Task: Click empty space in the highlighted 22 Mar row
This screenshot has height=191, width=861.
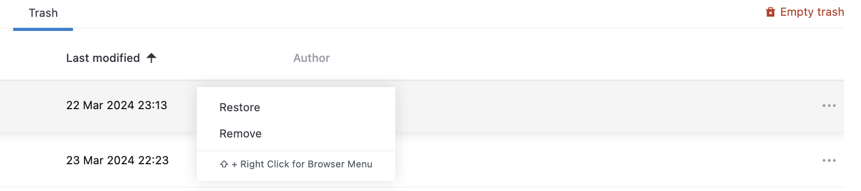Action: tap(604, 105)
